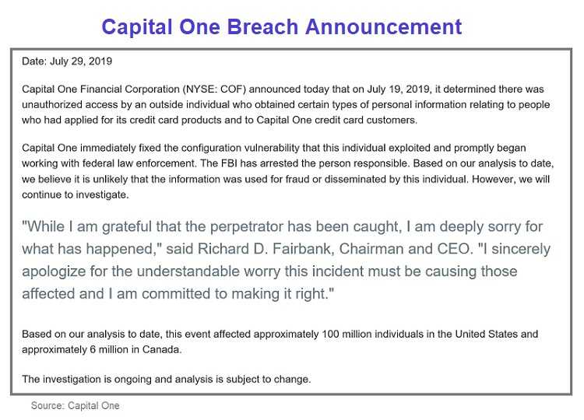Click the investigation is ongoing sentence
Screen dimensions: 584x420
(166, 380)
